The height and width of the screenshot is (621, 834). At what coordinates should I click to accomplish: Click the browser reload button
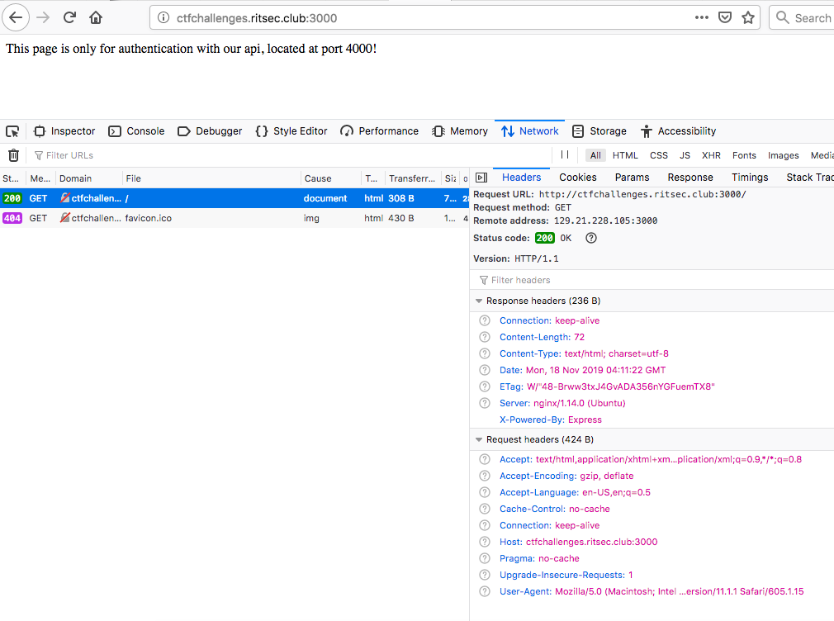pos(70,17)
